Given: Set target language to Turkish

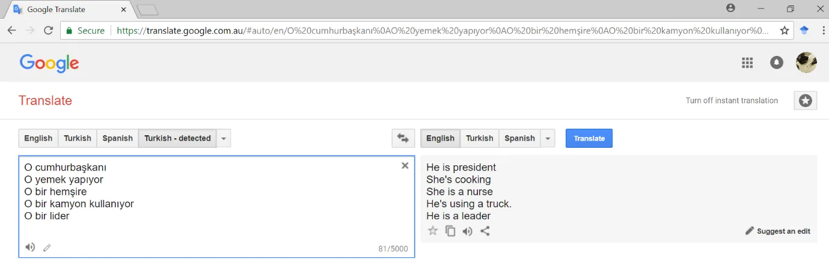Looking at the screenshot, I should click(x=479, y=138).
